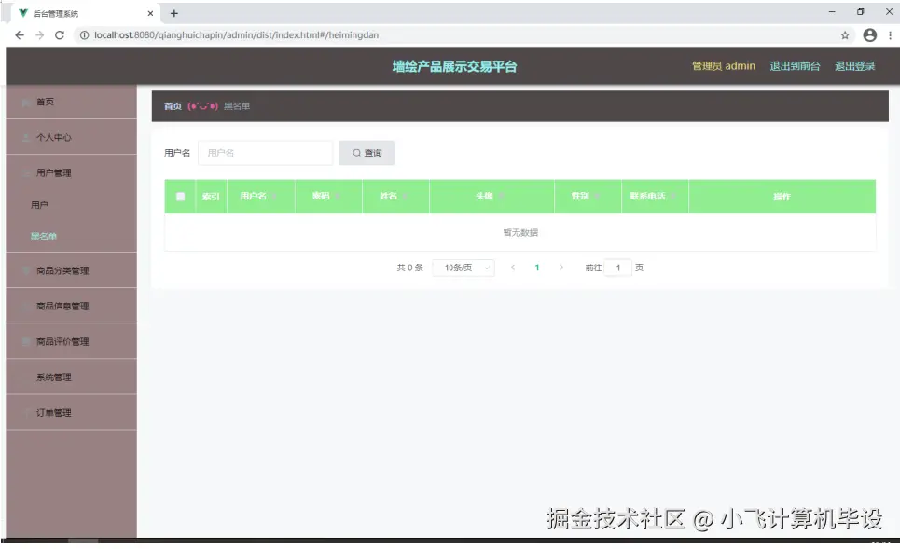The height and width of the screenshot is (549, 900).
Task: Restore down the browser window
Action: click(861, 11)
